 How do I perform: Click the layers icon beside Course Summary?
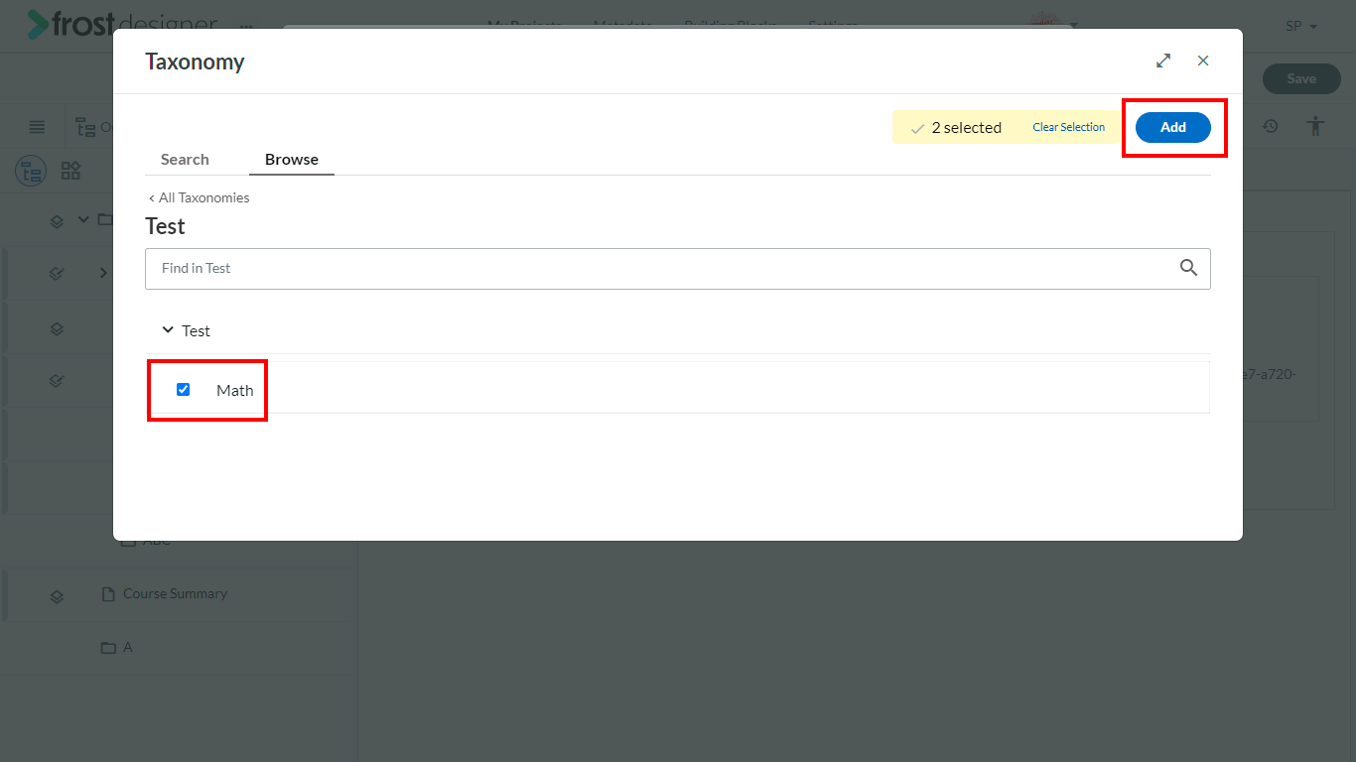pyautogui.click(x=57, y=595)
